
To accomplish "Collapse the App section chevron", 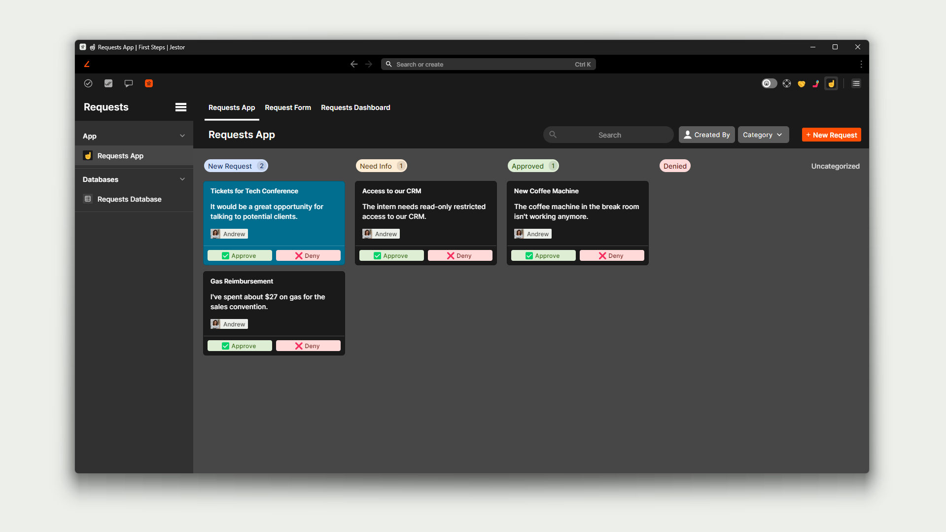I will click(x=182, y=136).
